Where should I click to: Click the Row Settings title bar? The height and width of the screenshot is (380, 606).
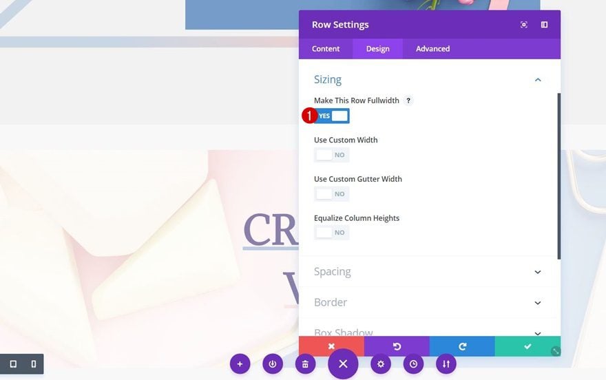click(x=430, y=25)
